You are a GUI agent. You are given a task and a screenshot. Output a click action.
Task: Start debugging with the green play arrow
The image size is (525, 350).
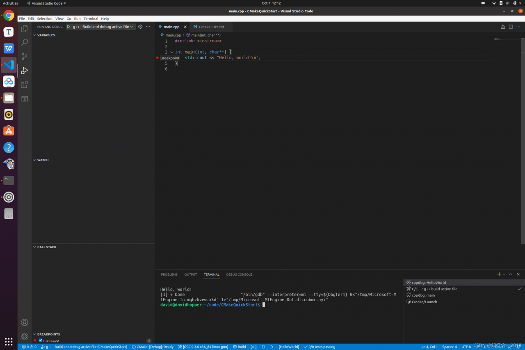[68, 27]
